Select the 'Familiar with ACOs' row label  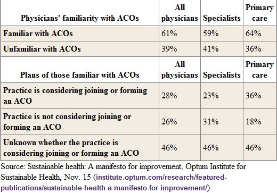38,33
